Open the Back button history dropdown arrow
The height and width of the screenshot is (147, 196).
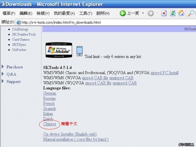click(x=143, y=13)
